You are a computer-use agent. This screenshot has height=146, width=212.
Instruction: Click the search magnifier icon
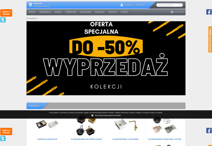click(180, 5)
